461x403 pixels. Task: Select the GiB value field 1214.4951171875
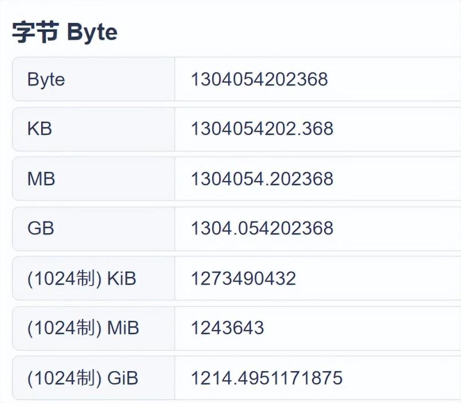[x=266, y=378]
